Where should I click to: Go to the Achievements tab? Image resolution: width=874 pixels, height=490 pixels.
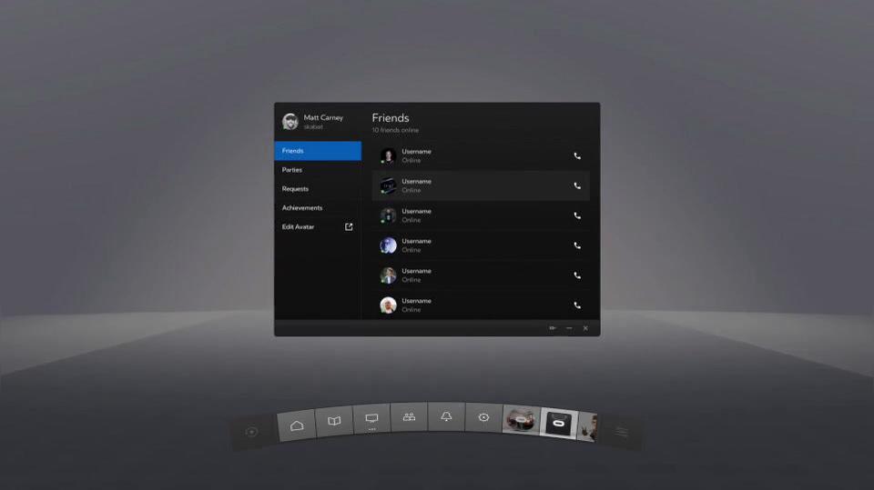coord(318,207)
